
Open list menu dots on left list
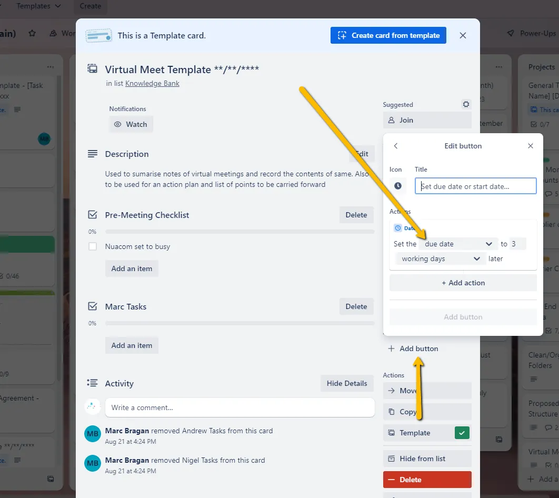[x=50, y=67]
